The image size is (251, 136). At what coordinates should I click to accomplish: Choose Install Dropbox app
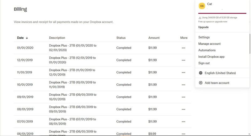(211, 57)
